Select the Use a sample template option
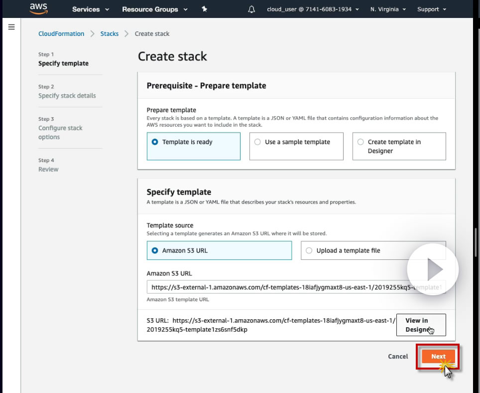The image size is (480, 393). tap(296, 146)
